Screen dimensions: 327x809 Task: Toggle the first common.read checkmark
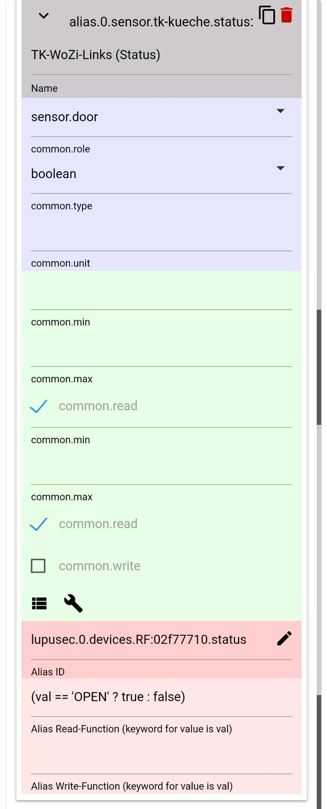click(39, 406)
